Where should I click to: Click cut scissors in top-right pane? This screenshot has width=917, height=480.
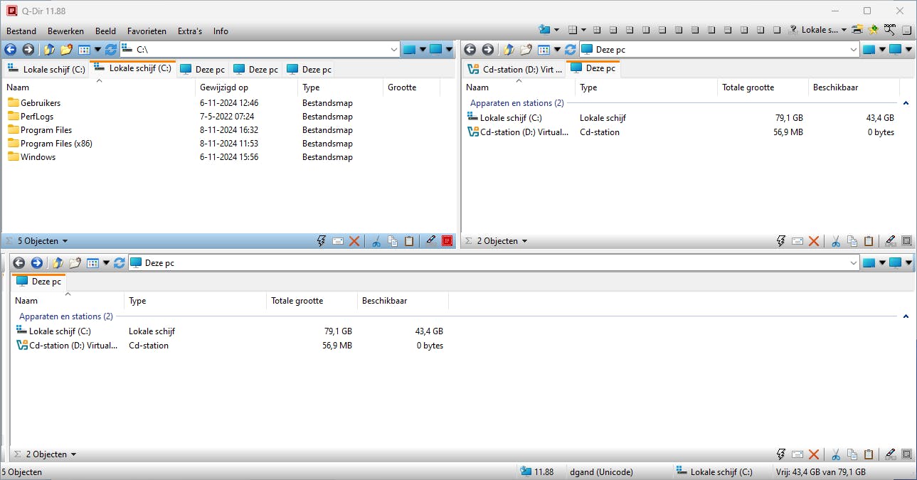(x=836, y=241)
